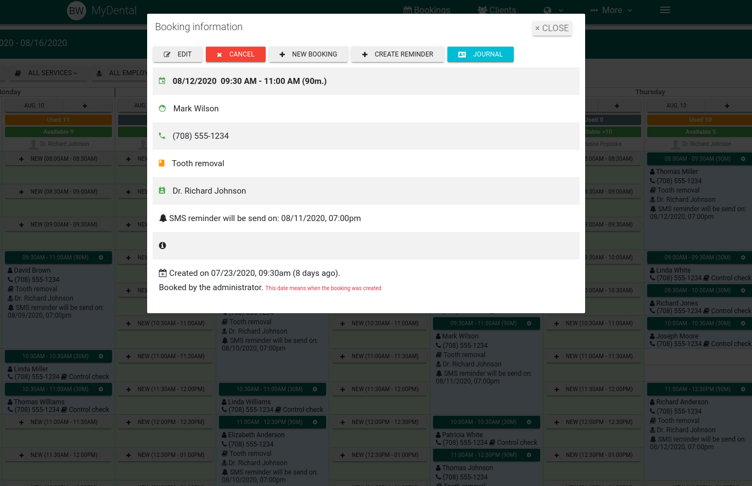
Task: Click the Edit booking button
Action: coord(178,54)
